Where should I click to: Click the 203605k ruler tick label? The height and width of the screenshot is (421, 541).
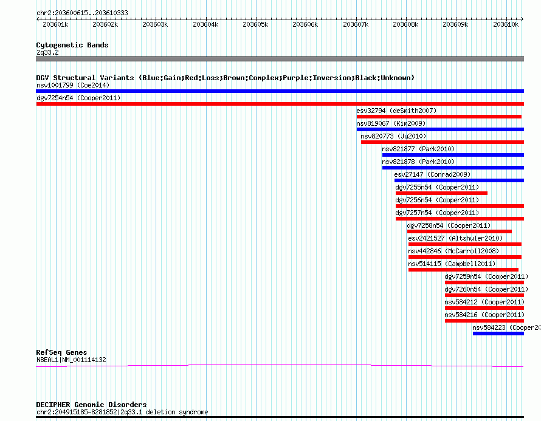255,24
